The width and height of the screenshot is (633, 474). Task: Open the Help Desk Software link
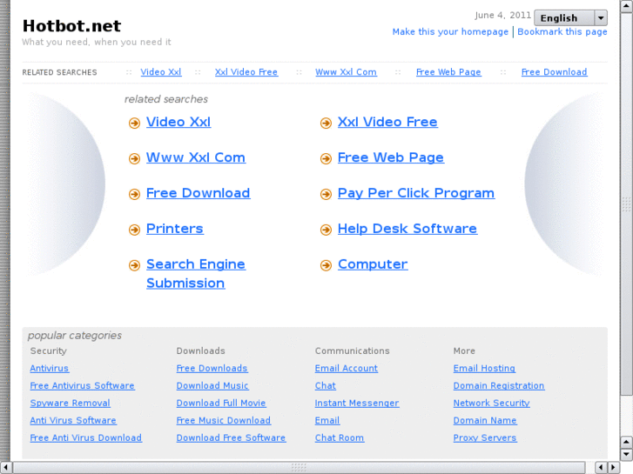pyautogui.click(x=407, y=229)
